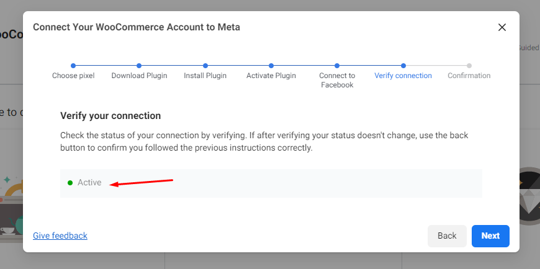Click the Choose pixel step label
Viewport: 540px width, 269px height.
pos(73,76)
